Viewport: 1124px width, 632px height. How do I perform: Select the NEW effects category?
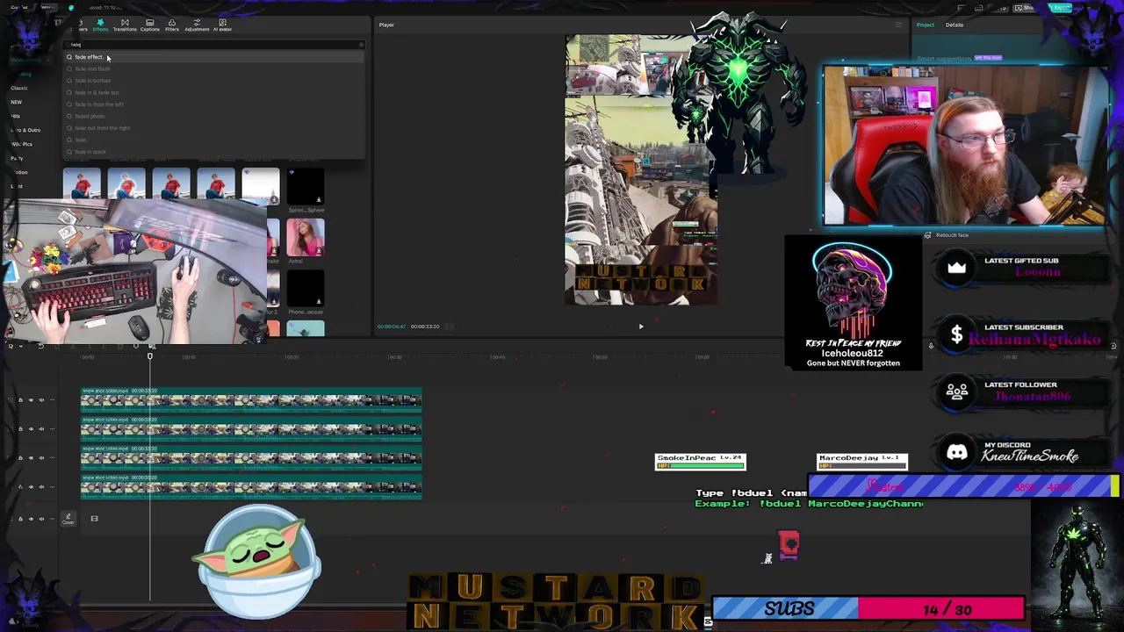tap(17, 102)
